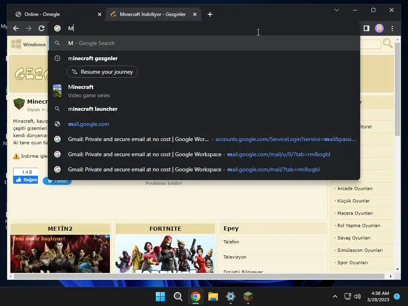
Task: Click the scroll down arrow of the page
Action: click(397, 269)
